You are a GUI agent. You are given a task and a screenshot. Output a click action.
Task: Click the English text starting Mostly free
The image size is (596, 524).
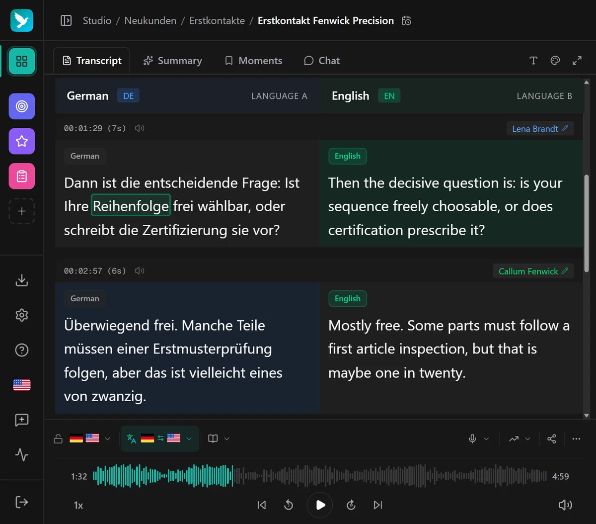[449, 349]
